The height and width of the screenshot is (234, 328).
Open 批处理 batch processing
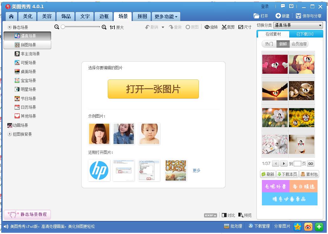233,226
